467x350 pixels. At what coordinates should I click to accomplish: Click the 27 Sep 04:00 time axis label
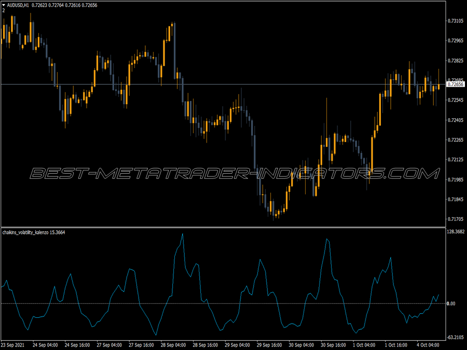[x=109, y=345]
